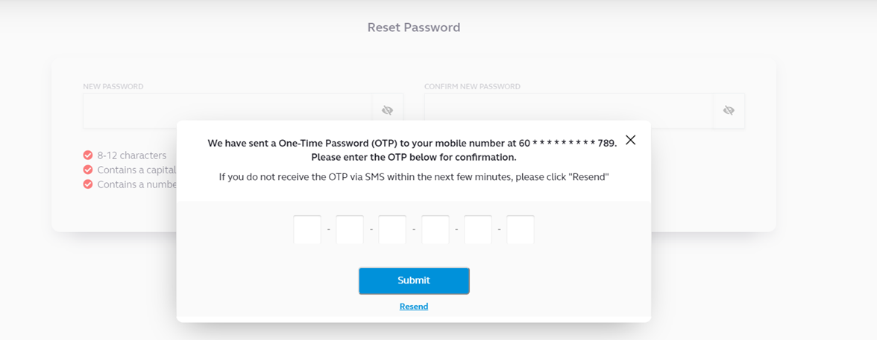This screenshot has width=877, height=340.
Task: Toggle visibility of New Password field
Action: (x=387, y=111)
